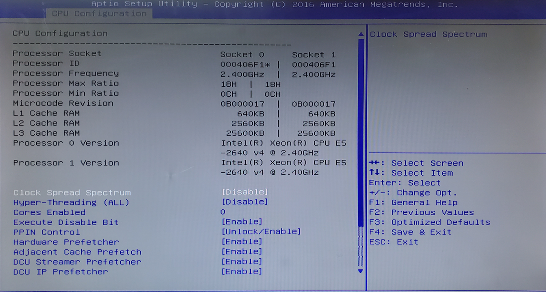
Task: Click the Socket 0 column header
Action: pyautogui.click(x=242, y=55)
